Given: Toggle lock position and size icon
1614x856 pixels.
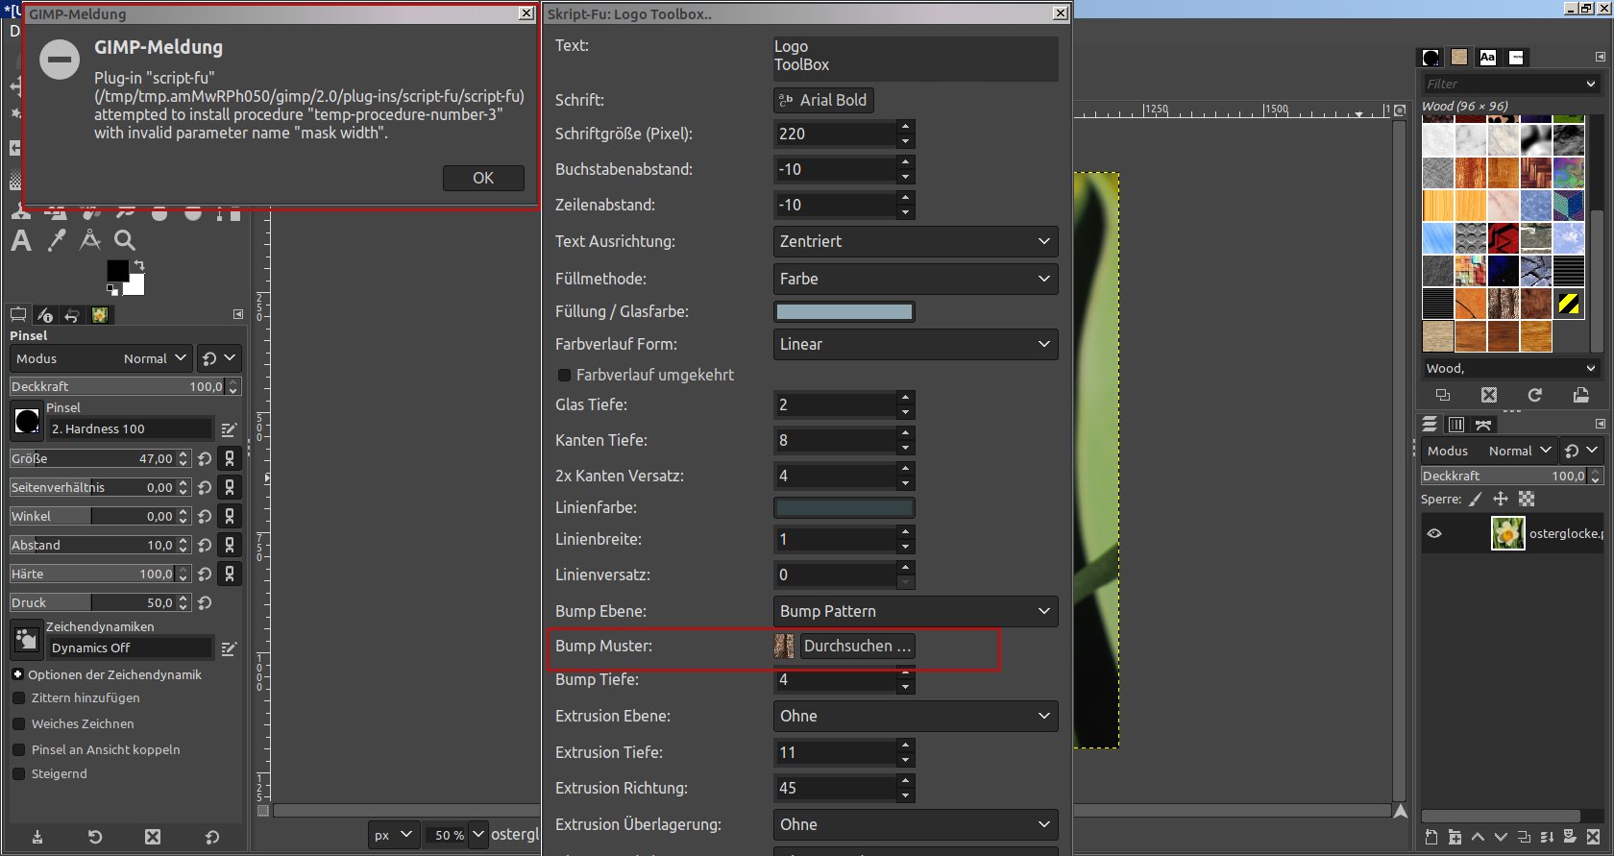Looking at the screenshot, I should point(1501,499).
